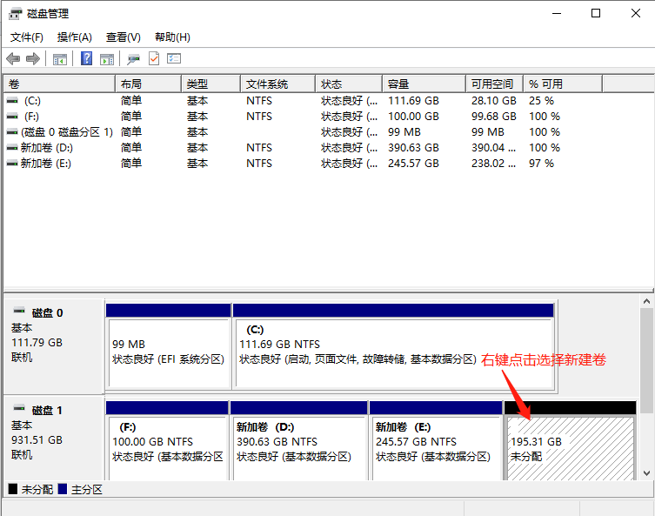Click the drive icon of the (F:) row
Image resolution: width=655 pixels, height=516 pixels.
[12, 117]
